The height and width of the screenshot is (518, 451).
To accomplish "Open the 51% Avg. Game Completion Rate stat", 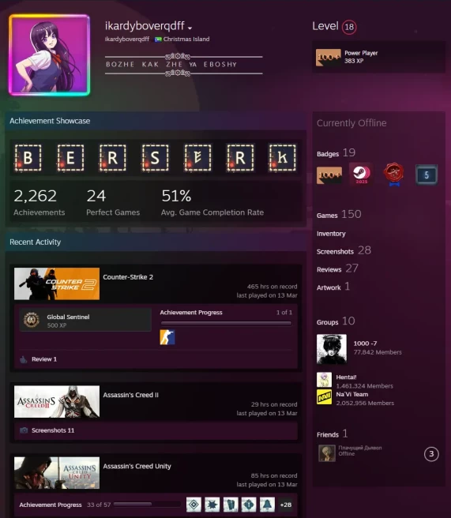I will [x=212, y=202].
